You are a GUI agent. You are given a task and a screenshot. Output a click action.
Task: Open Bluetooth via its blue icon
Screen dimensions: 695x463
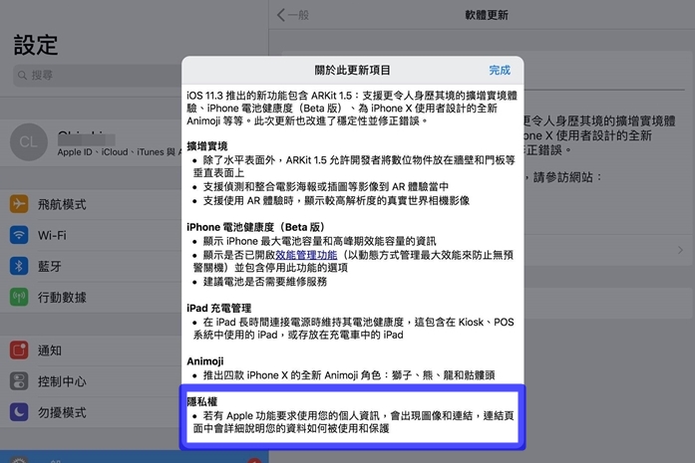click(19, 266)
